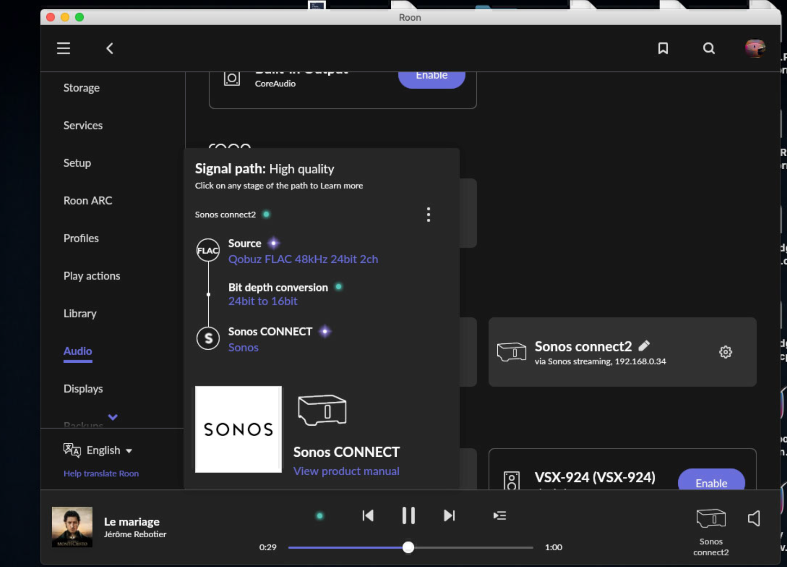Open the bookmarks icon
Image resolution: width=787 pixels, height=567 pixels.
click(663, 48)
